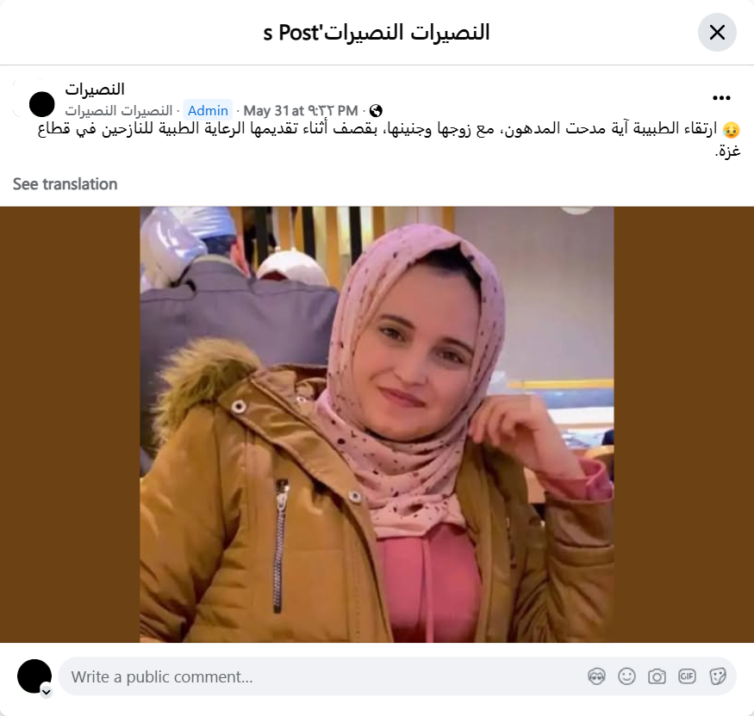Click the Admin badge label
Image resolution: width=754 pixels, height=716 pixels.
(208, 110)
